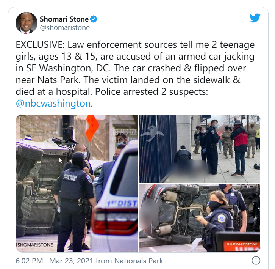Click the blue verified badge
This screenshot has height=269, width=275.
(94, 19)
